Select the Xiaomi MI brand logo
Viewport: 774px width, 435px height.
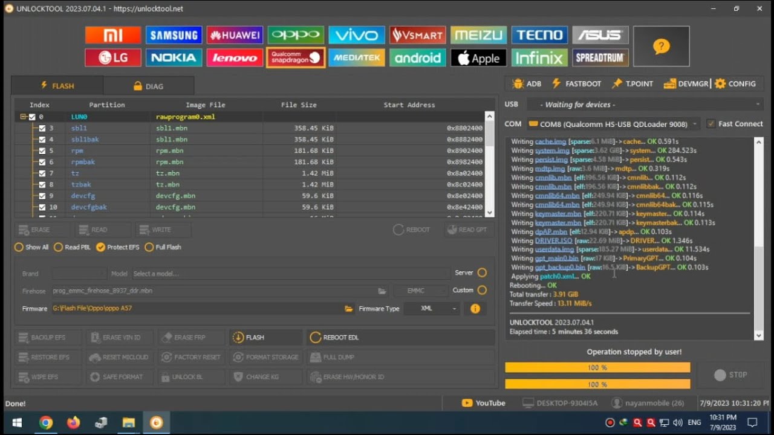113,35
